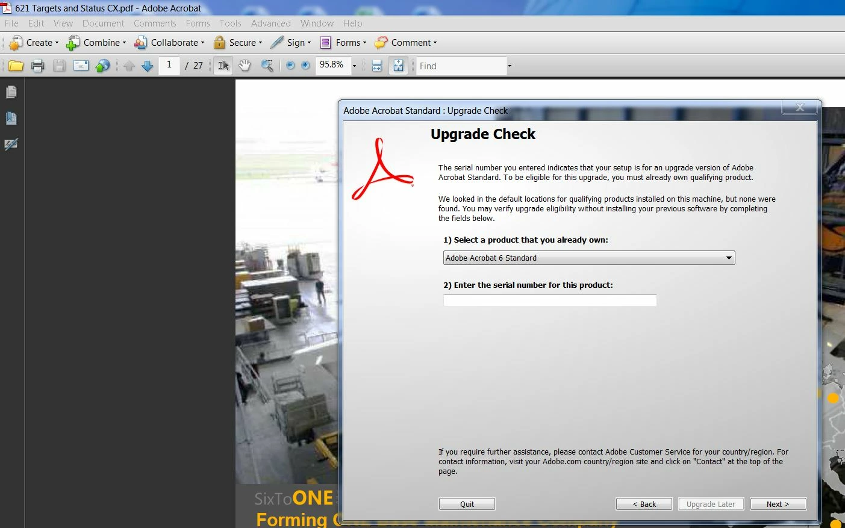Close the Upgrade Check dialog
This screenshot has height=528, width=845.
pos(800,107)
